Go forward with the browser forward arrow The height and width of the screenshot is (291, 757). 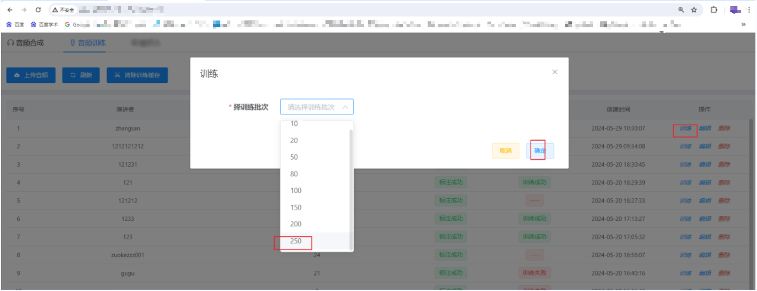pos(24,10)
